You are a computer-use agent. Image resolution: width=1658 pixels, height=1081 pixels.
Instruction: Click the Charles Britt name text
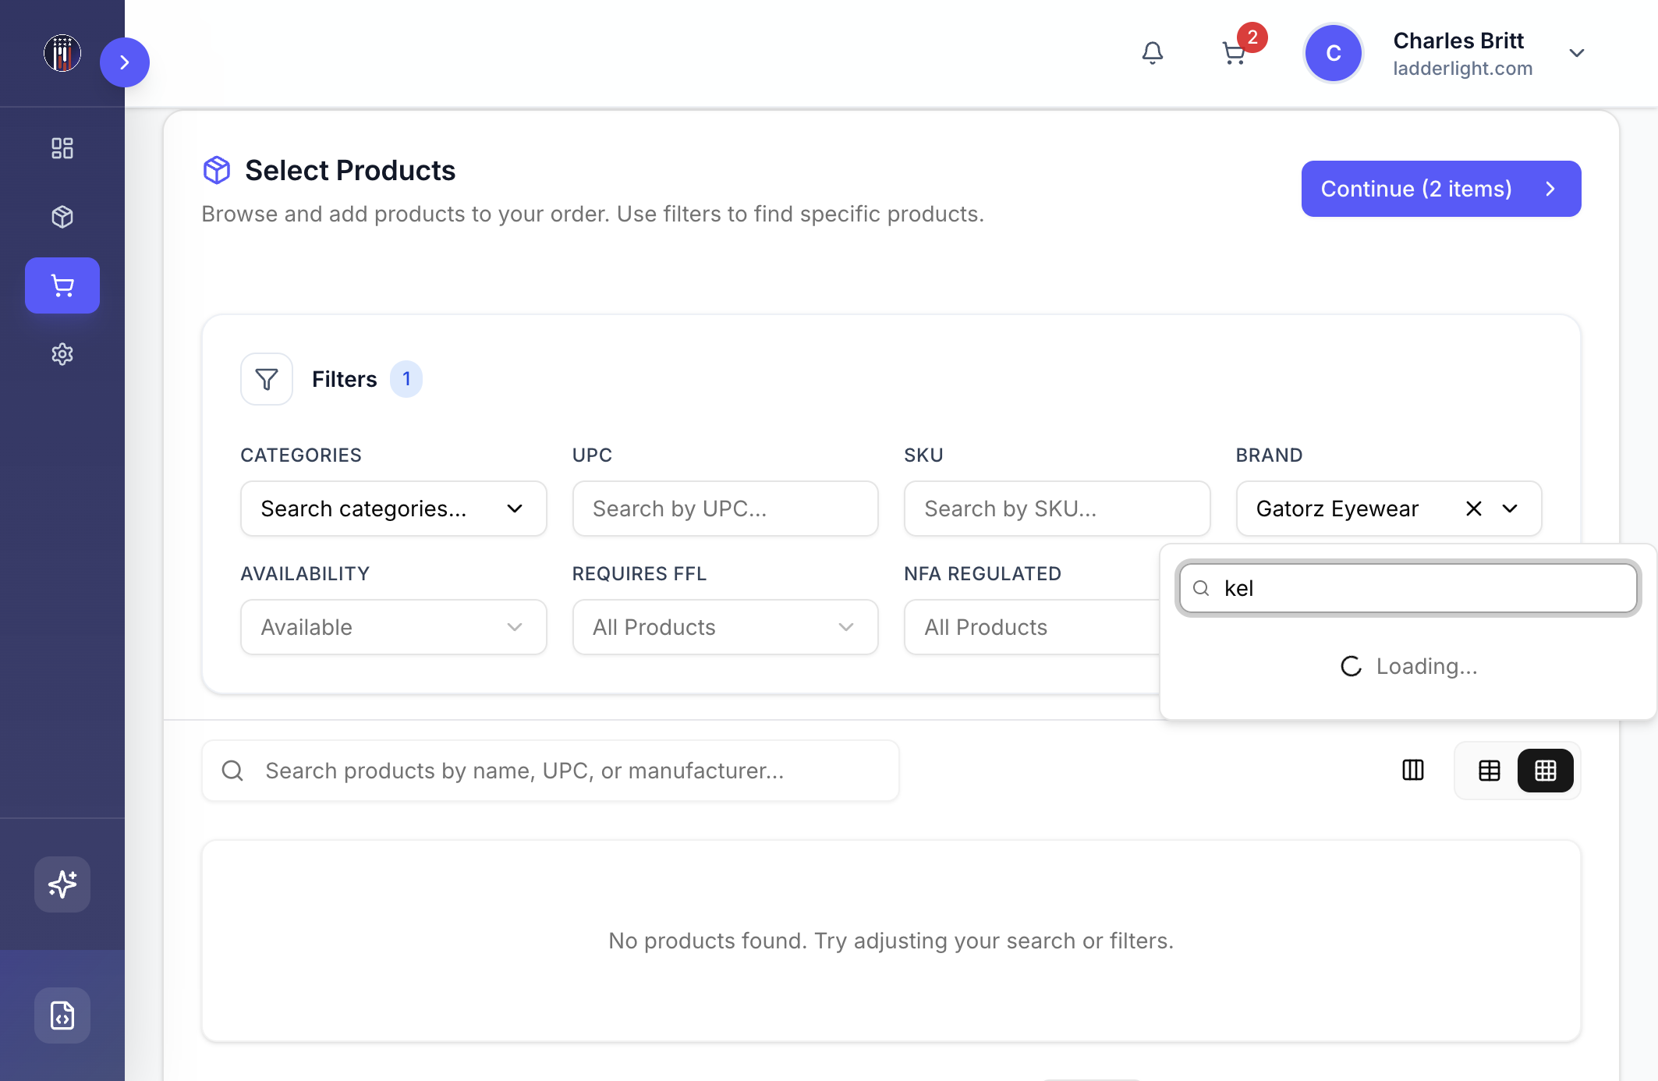pyautogui.click(x=1458, y=41)
